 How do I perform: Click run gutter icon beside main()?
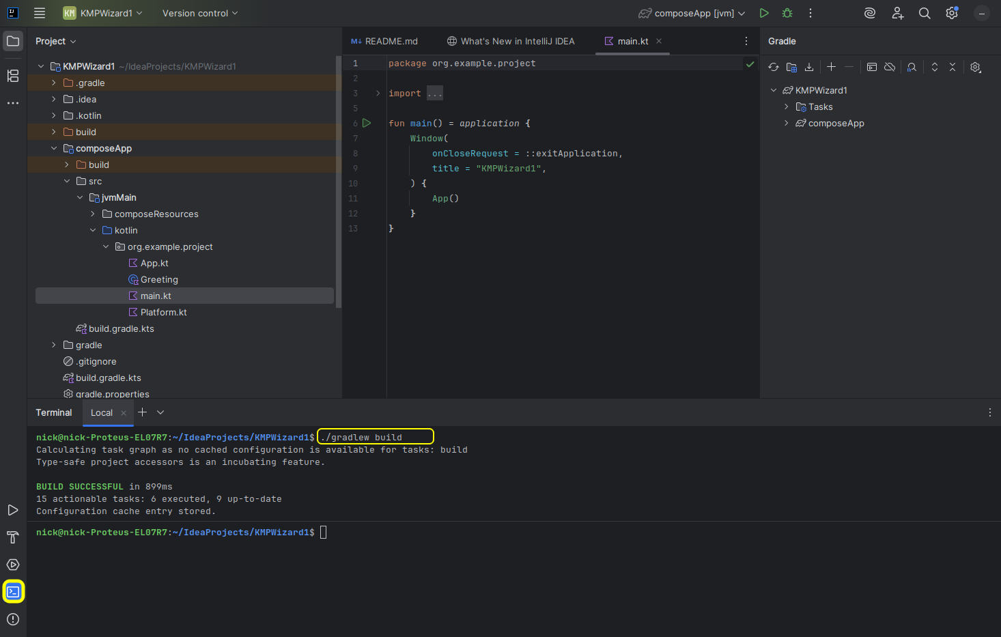(x=367, y=123)
